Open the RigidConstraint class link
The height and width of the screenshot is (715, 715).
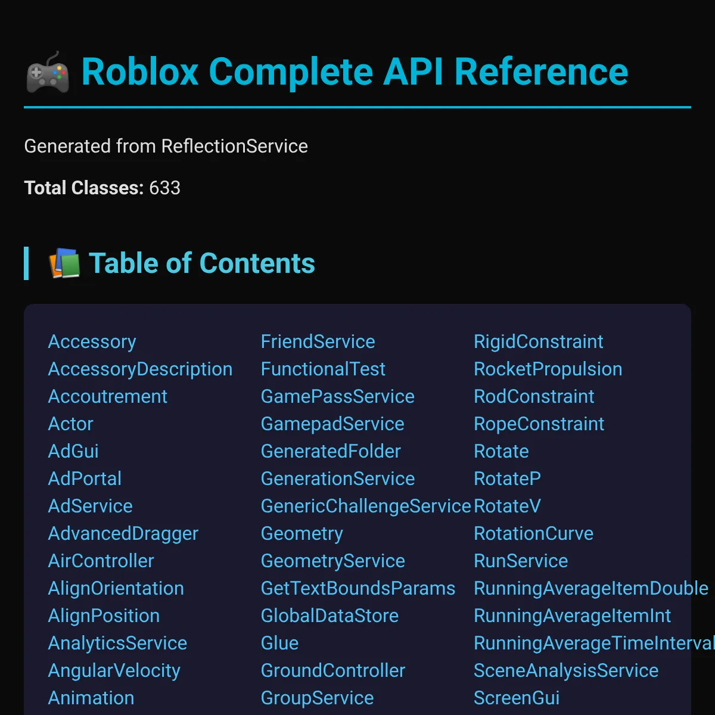tap(538, 342)
